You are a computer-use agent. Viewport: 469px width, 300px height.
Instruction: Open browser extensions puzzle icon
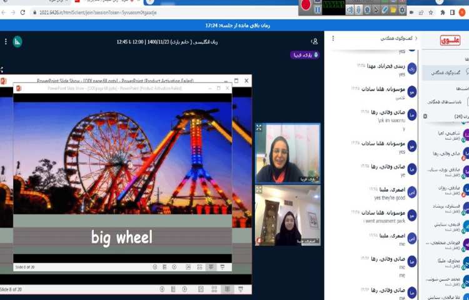[x=443, y=12]
